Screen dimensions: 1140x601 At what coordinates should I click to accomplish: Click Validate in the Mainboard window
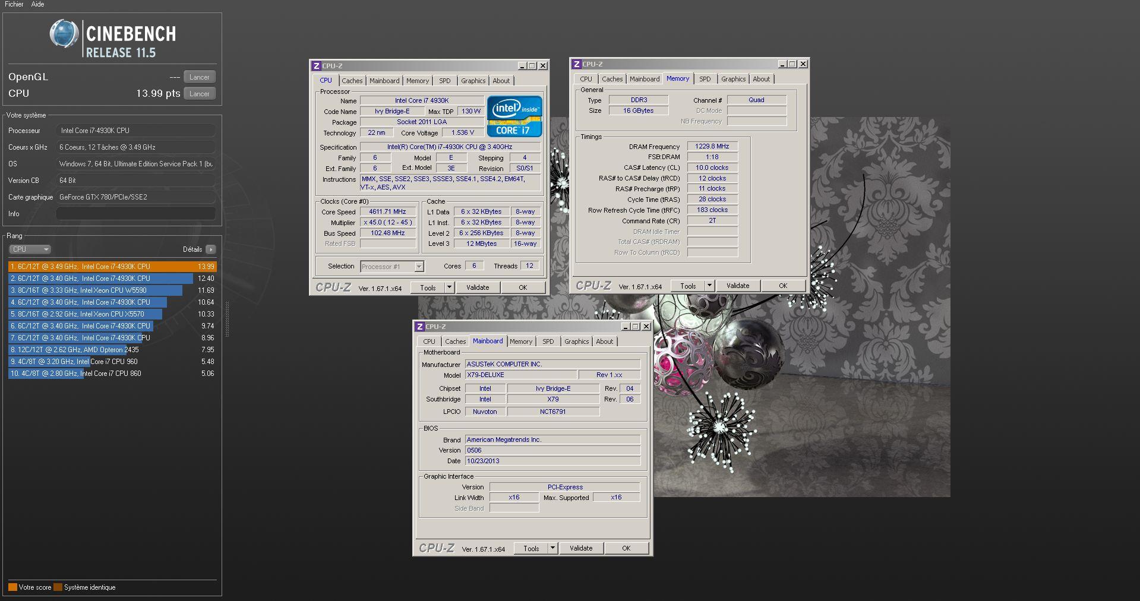pyautogui.click(x=581, y=548)
